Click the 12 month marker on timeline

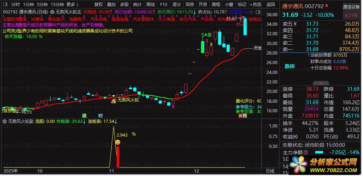click(197, 171)
